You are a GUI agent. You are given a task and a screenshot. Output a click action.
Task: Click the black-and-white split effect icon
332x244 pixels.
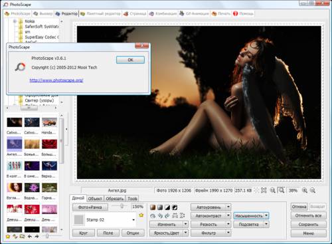click(x=167, y=207)
